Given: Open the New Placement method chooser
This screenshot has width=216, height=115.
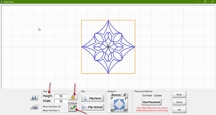Looking at the screenshot, I should coord(151,102).
